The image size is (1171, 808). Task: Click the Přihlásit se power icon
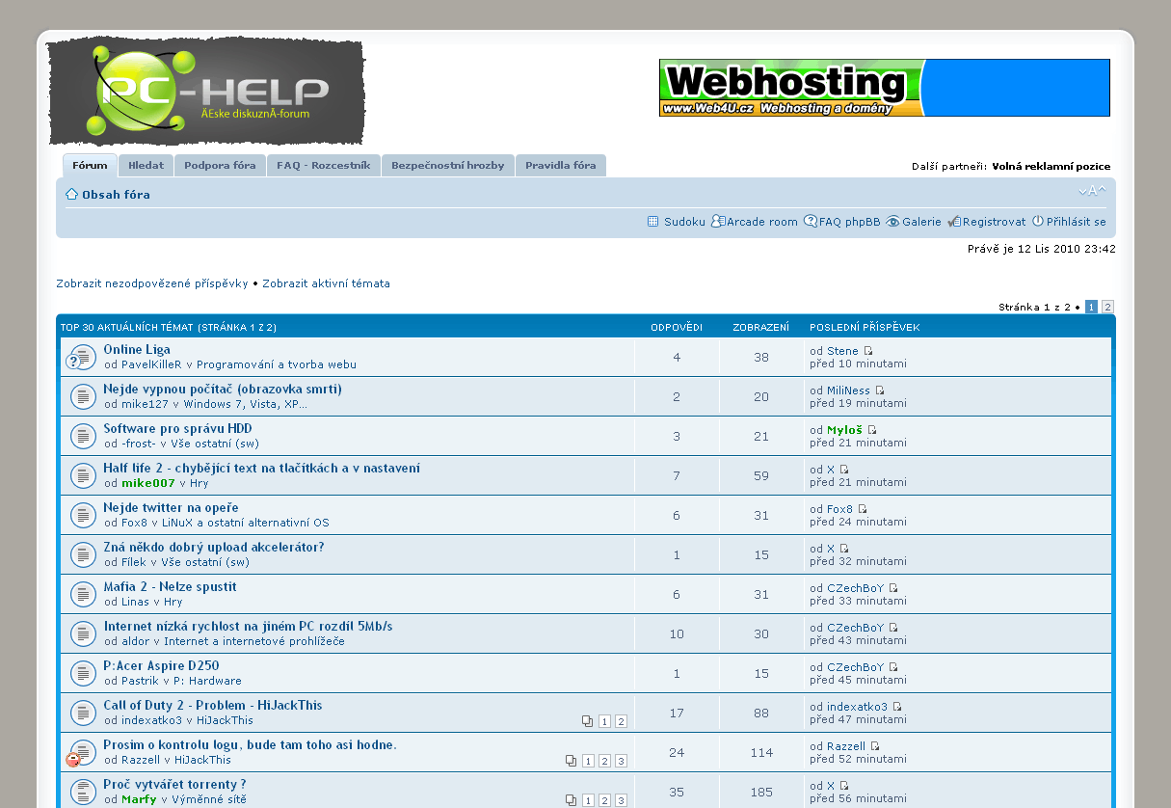coord(1038,222)
